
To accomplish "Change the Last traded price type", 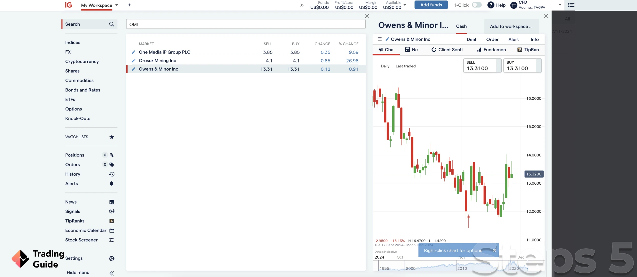I will pos(406,66).
